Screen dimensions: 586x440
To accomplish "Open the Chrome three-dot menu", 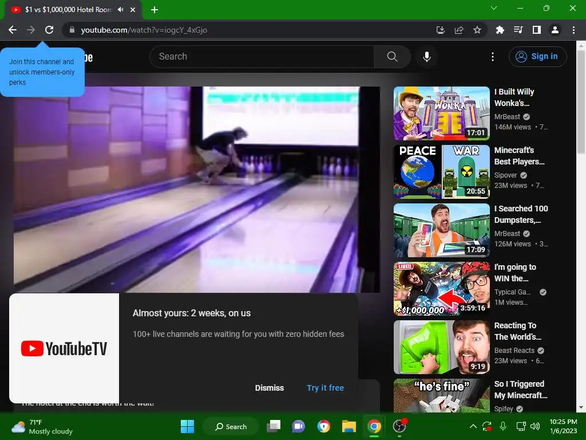I will (573, 30).
